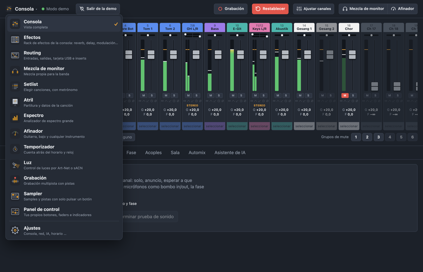Select the Automix tab

coord(197,153)
